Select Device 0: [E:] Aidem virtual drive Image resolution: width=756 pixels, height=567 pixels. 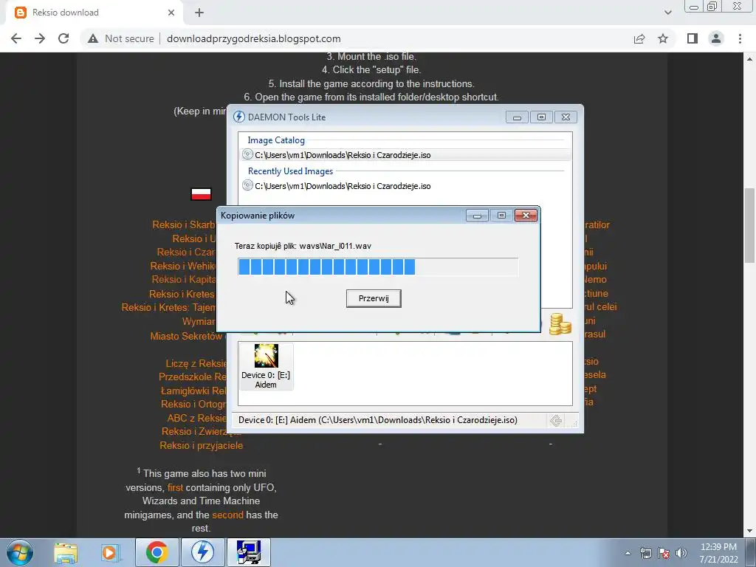point(266,366)
